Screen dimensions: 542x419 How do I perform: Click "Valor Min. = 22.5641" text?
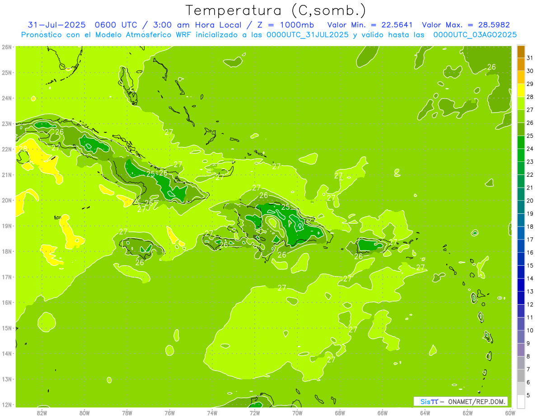pyautogui.click(x=369, y=25)
